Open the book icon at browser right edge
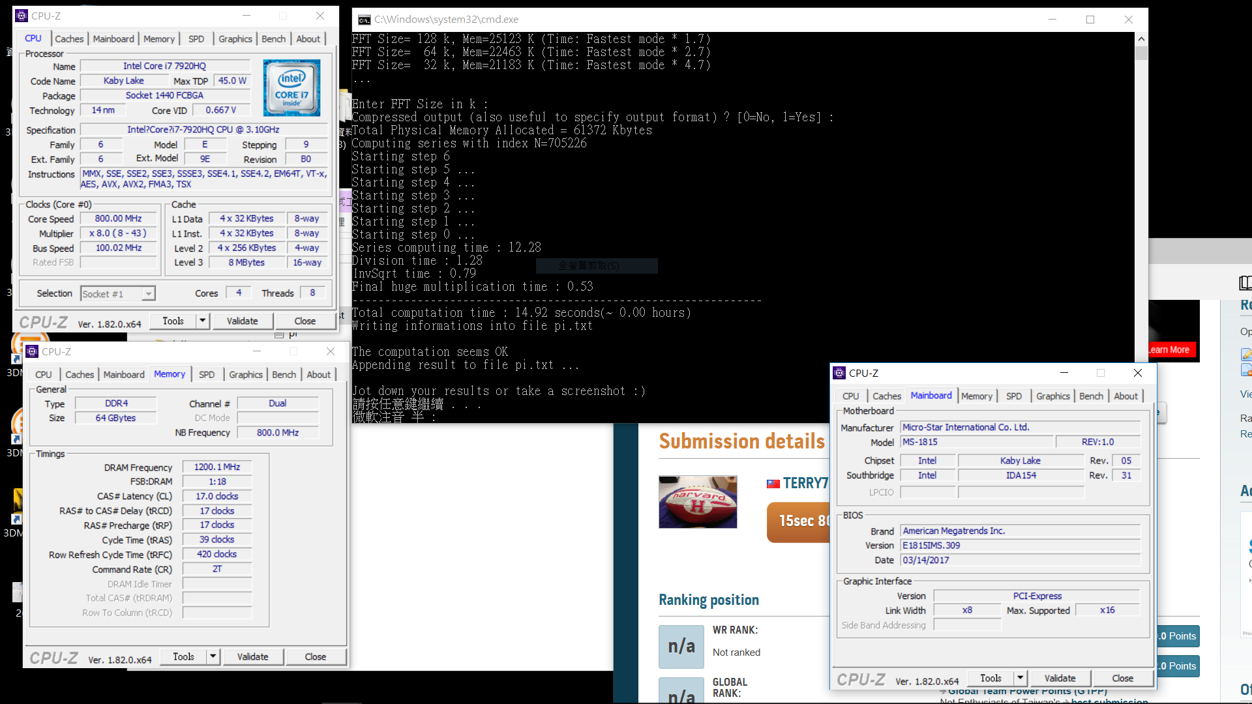1252x704 pixels. pos(1245,282)
